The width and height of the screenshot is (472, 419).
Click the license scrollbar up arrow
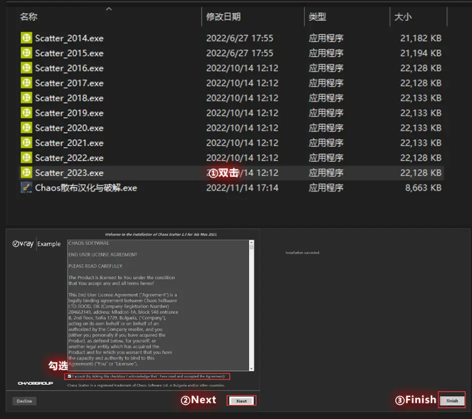(x=252, y=242)
